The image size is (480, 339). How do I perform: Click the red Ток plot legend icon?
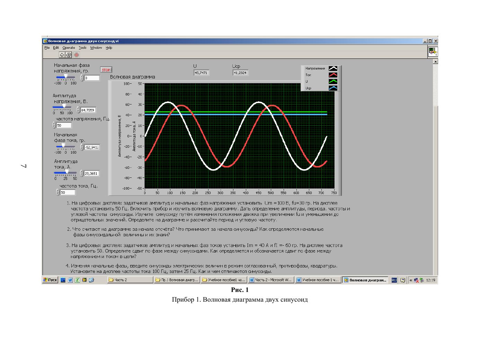tap(333, 75)
